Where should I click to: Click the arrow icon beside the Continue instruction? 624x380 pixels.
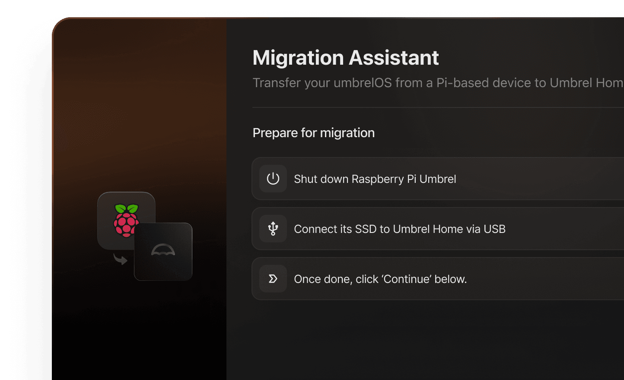[273, 279]
